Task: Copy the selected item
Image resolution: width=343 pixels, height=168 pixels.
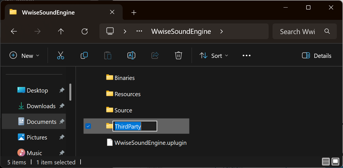Action: (84, 55)
